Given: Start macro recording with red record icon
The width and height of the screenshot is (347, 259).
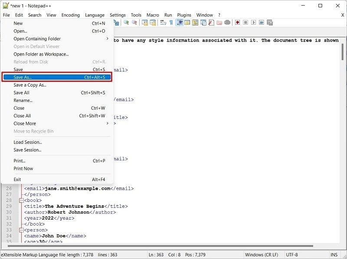Looking at the screenshot, I should click(x=237, y=23).
